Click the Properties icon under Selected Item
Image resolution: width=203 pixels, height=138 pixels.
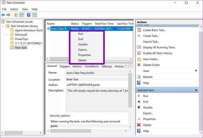pyautogui.click(x=139, y=119)
